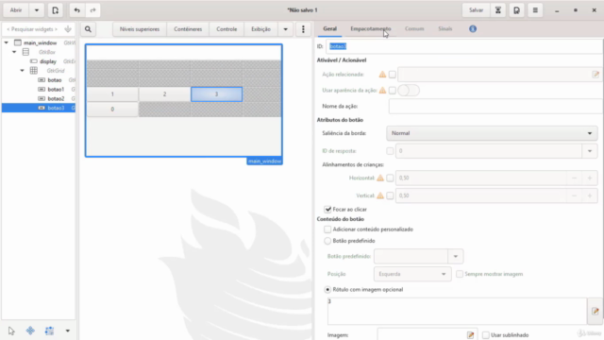Check Sempre mostrar imagem
Viewport: 604px width, 340px height.
tap(460, 274)
